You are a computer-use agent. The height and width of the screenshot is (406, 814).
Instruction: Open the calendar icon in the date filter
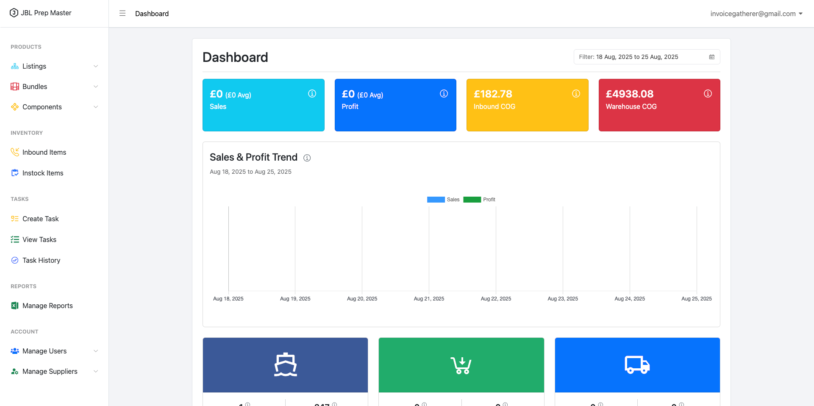click(x=711, y=56)
